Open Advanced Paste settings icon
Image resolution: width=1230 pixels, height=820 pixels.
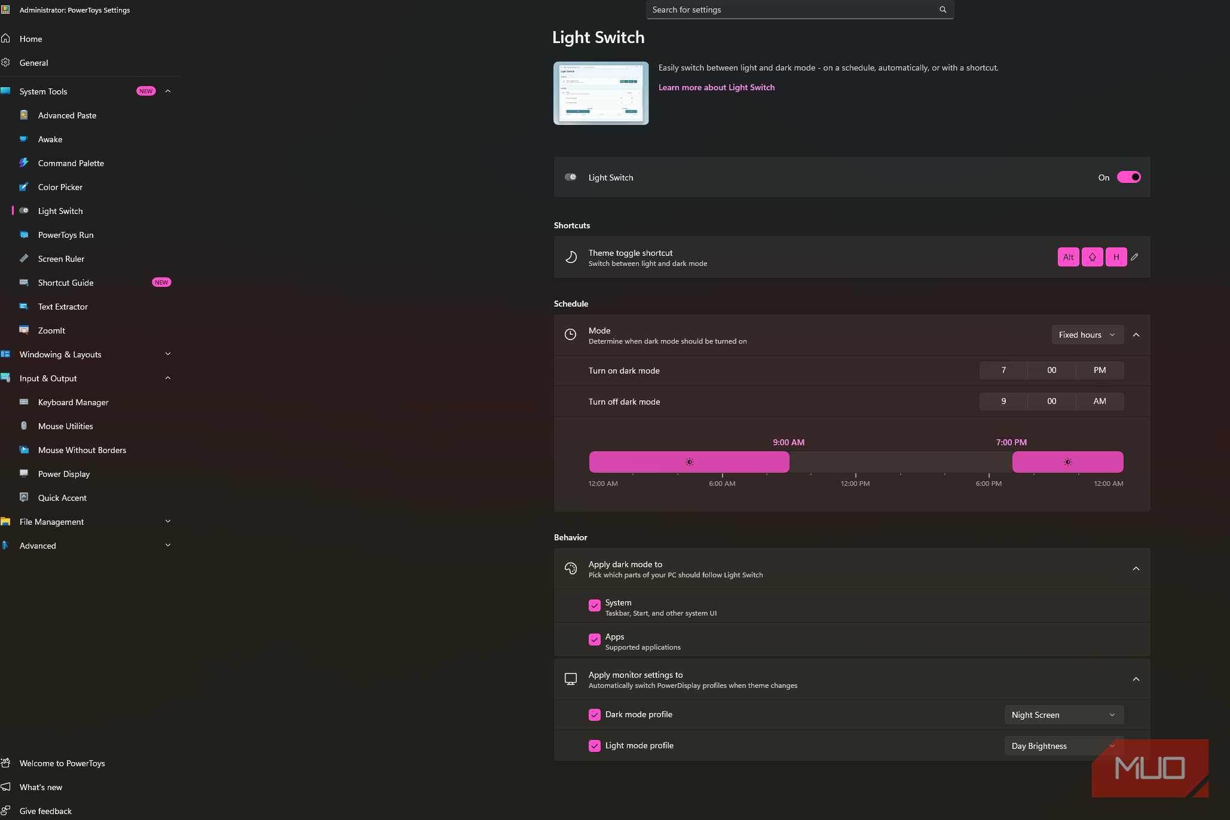point(24,115)
